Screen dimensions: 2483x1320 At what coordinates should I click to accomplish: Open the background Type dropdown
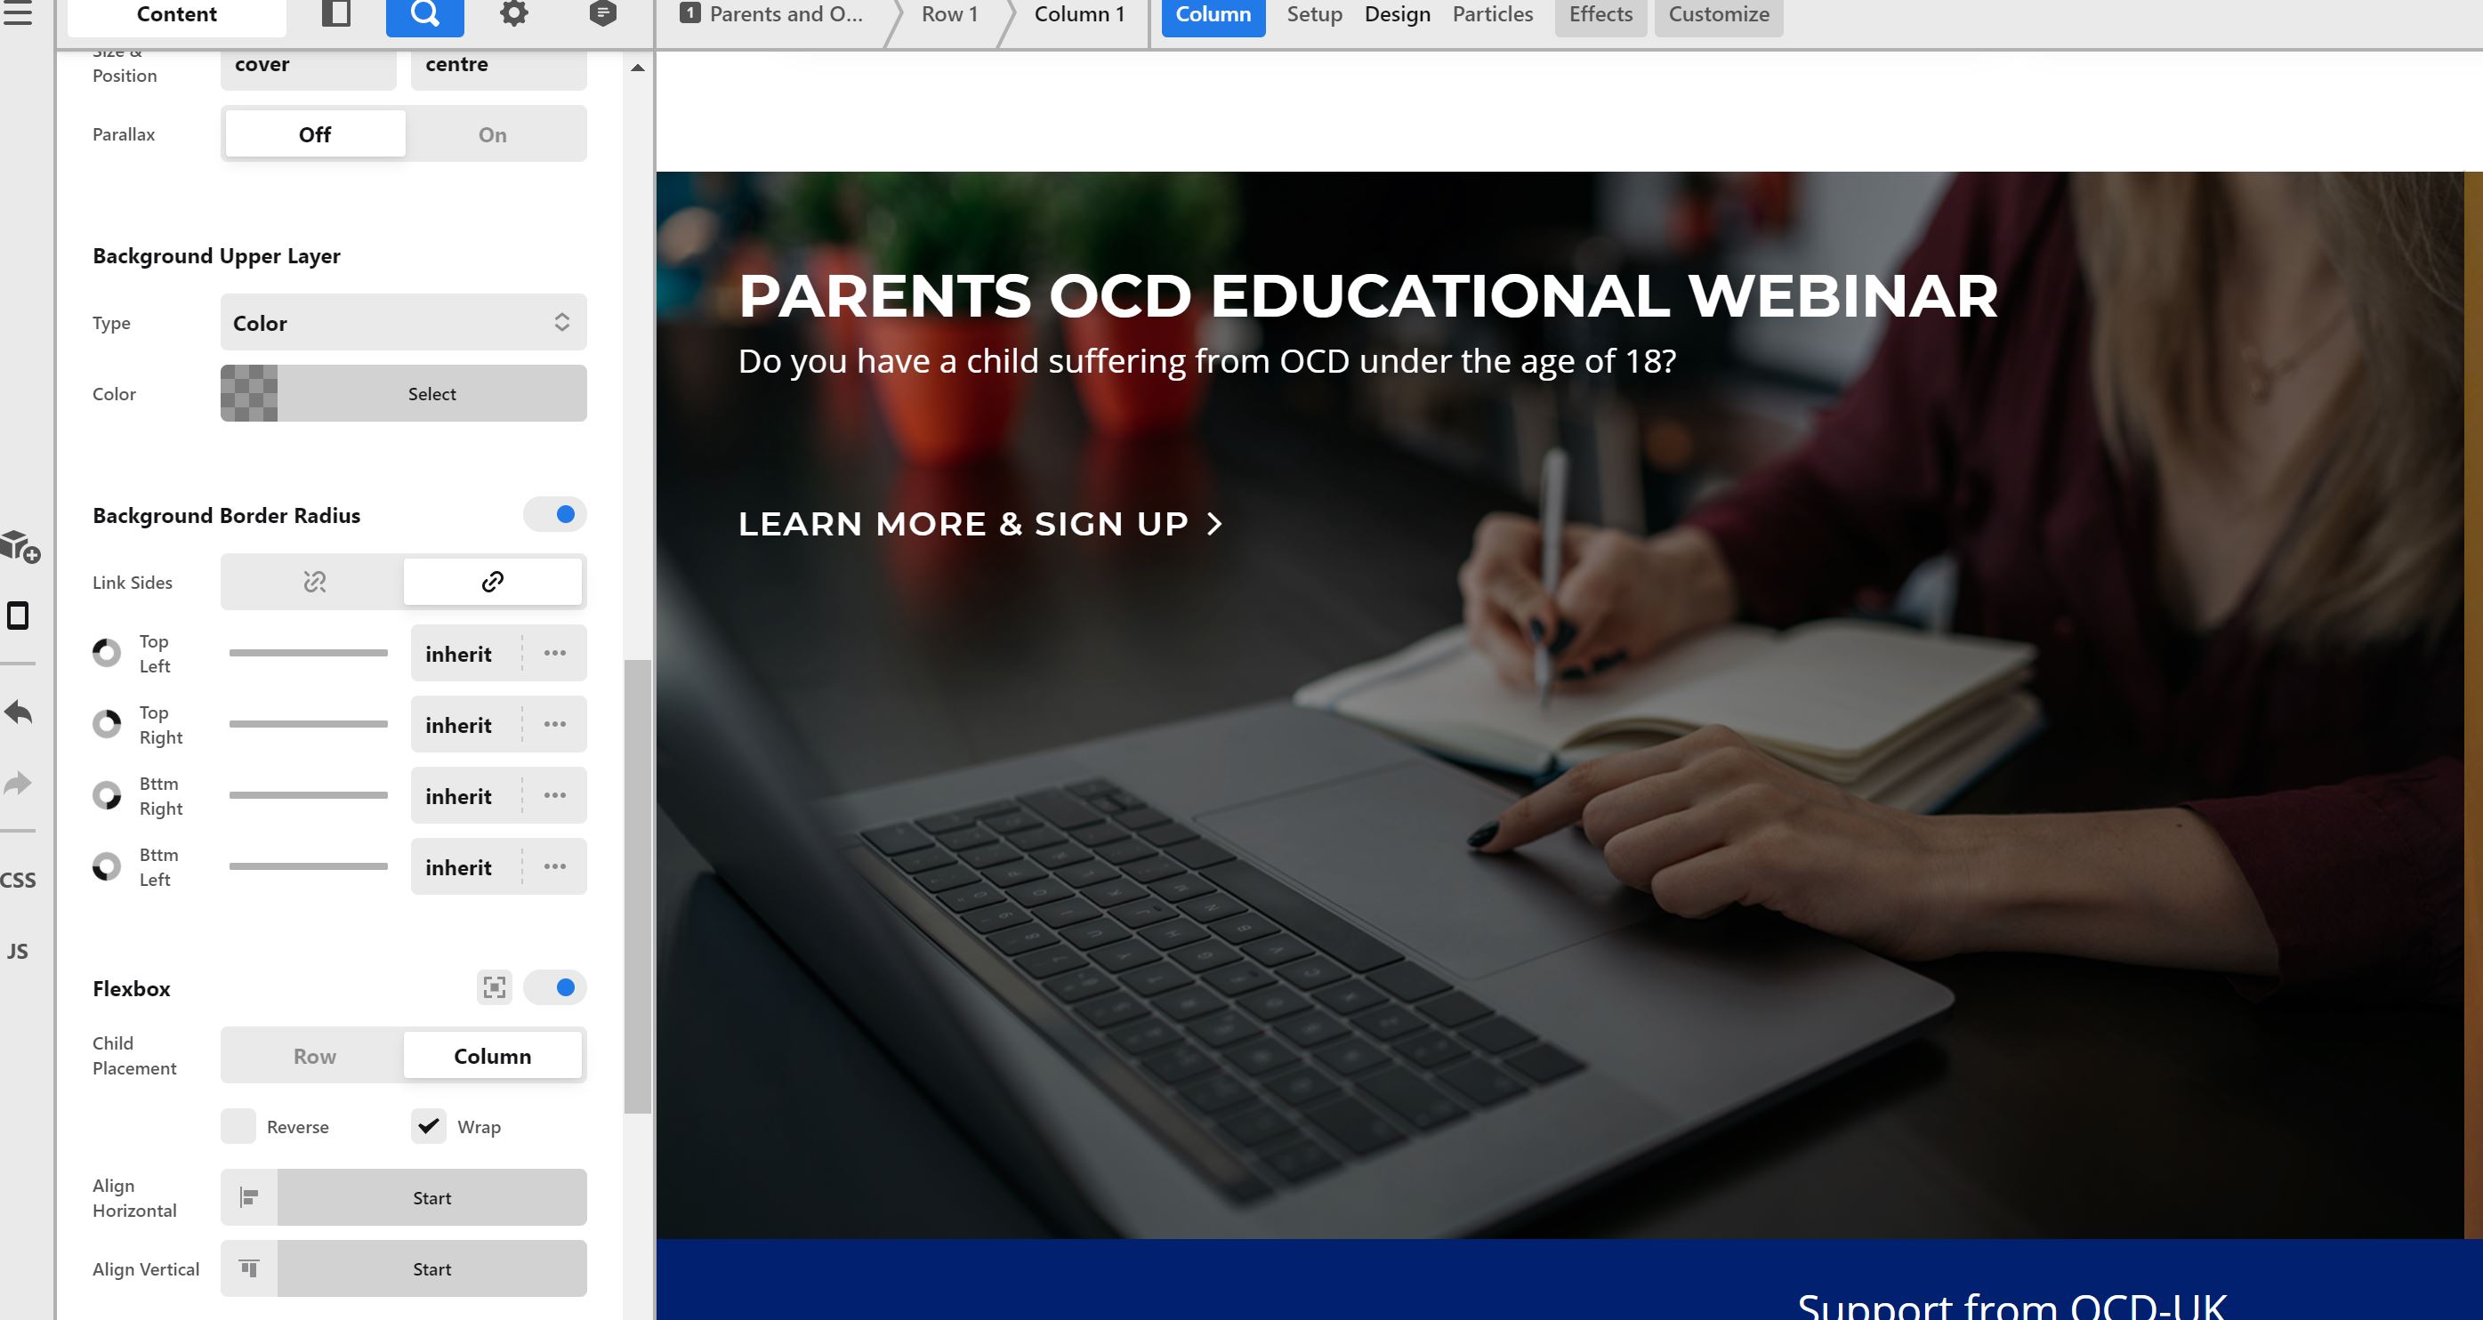[404, 323]
